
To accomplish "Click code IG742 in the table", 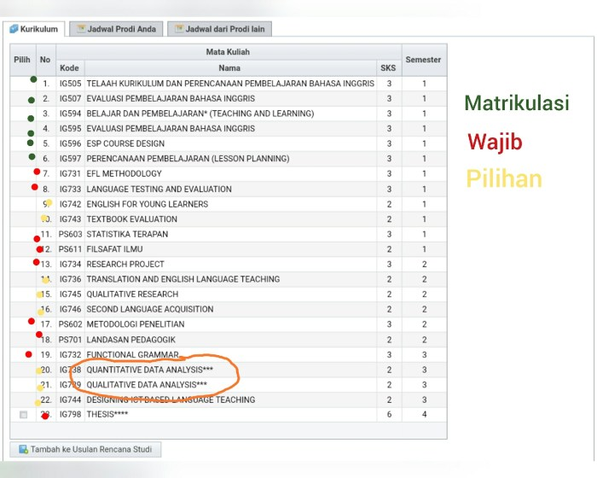I will 70,204.
